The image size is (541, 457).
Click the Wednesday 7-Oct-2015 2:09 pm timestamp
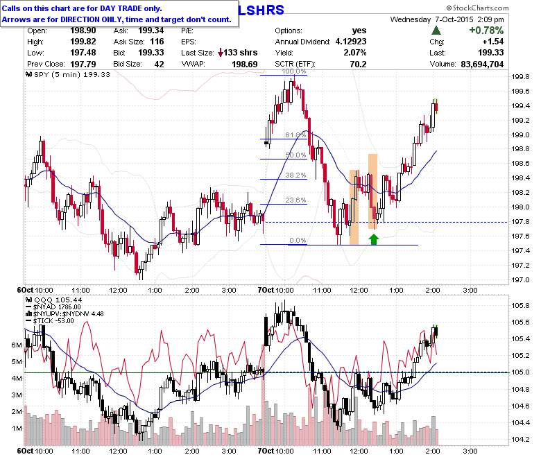447,19
